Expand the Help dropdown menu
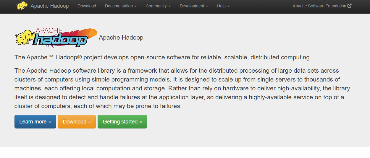The width and height of the screenshot is (370, 158). click(223, 6)
